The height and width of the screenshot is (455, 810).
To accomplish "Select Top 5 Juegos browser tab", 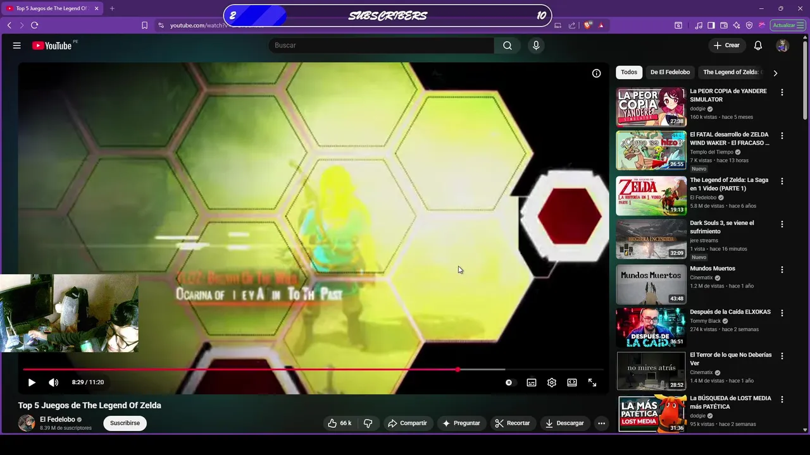I will (51, 8).
